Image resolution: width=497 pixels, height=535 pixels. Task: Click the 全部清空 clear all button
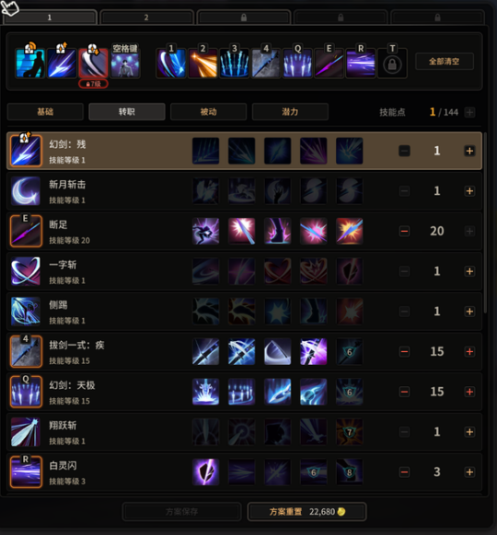(444, 62)
